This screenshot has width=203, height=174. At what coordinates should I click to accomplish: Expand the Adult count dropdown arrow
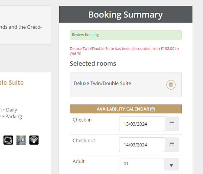coord(171,165)
